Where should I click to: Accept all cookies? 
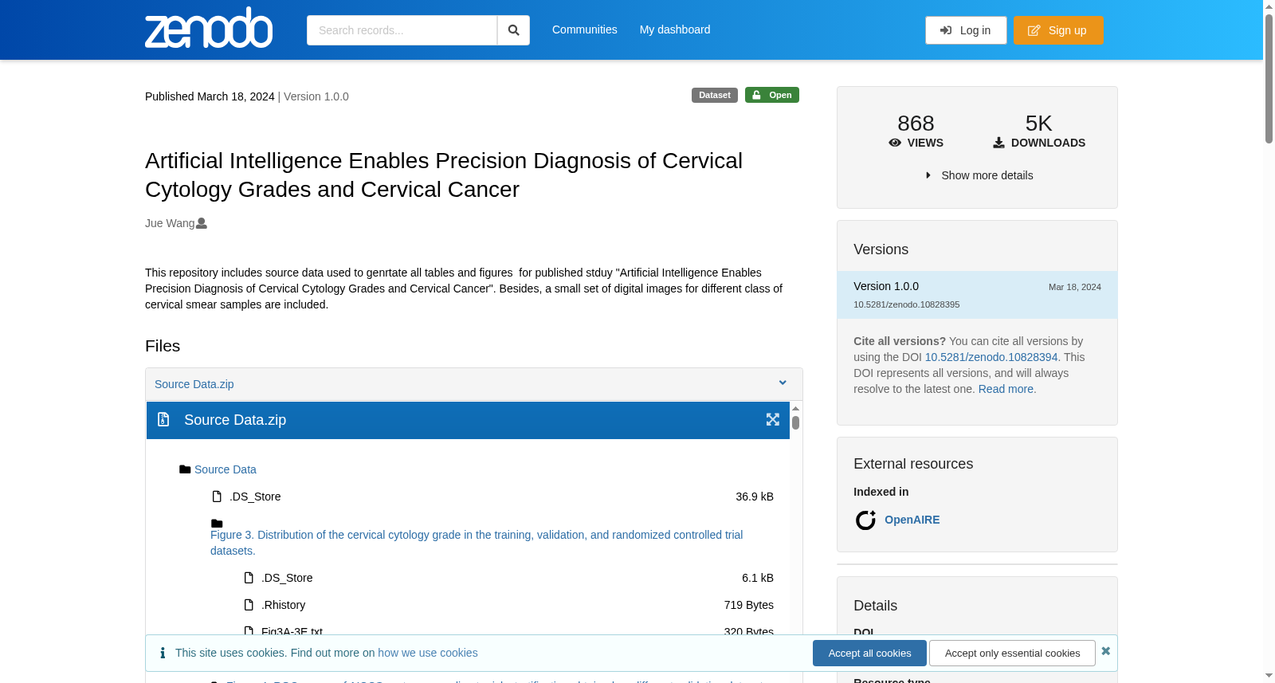[869, 653]
